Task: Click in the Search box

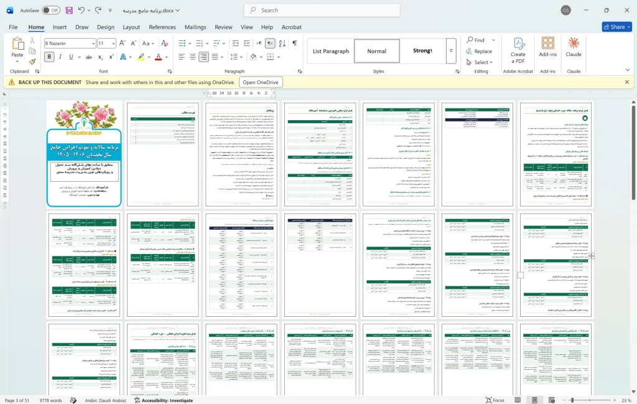Action: (322, 10)
